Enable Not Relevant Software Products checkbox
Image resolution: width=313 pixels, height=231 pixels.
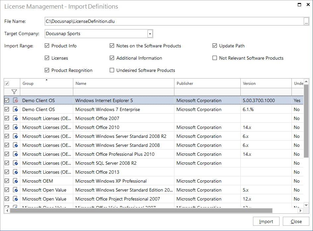(x=215, y=58)
